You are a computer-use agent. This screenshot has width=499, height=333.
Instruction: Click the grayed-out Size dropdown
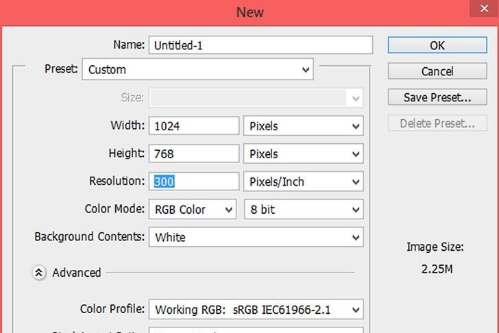[256, 98]
